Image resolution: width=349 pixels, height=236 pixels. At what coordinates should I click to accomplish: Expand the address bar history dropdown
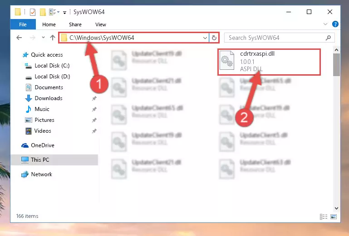tap(205, 38)
